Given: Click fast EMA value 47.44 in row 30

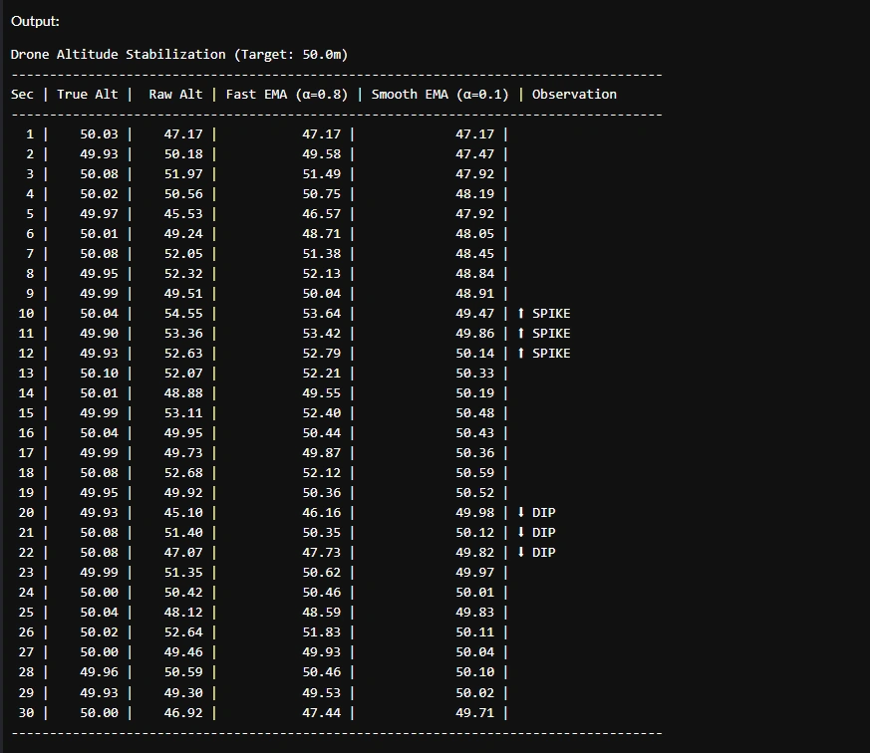Looking at the screenshot, I should 321,712.
